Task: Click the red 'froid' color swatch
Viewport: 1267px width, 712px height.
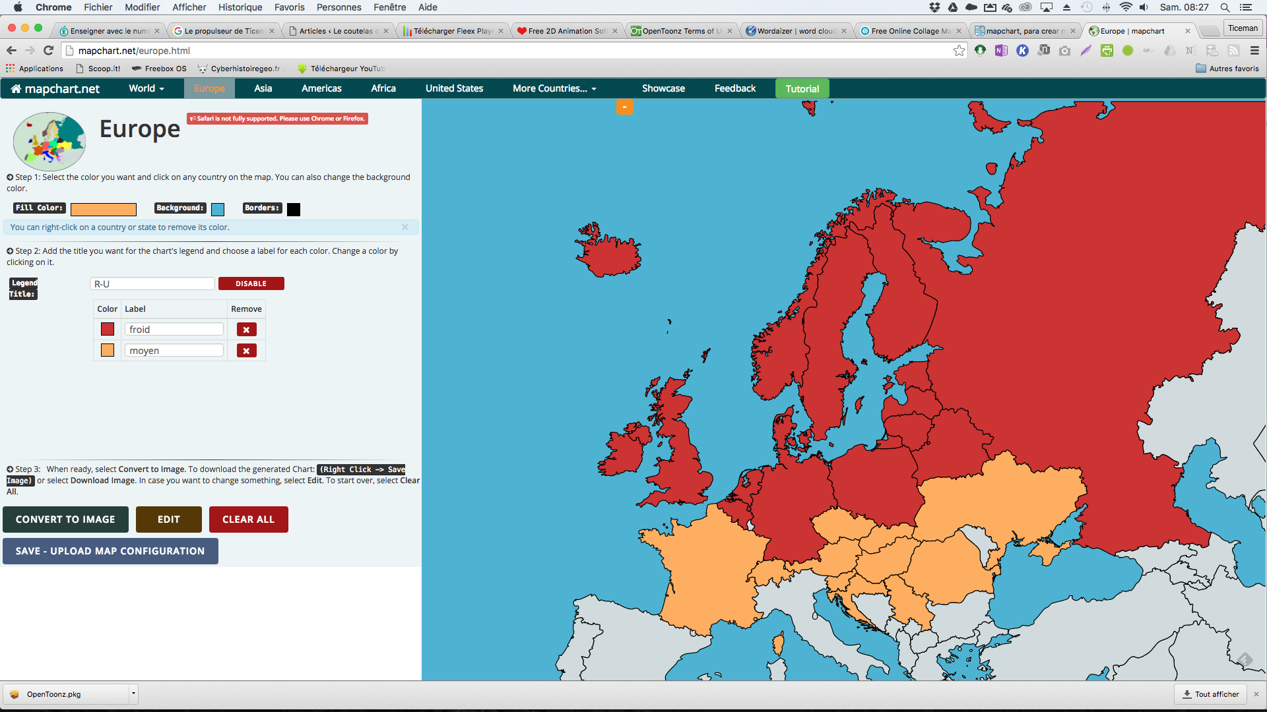Action: (107, 328)
